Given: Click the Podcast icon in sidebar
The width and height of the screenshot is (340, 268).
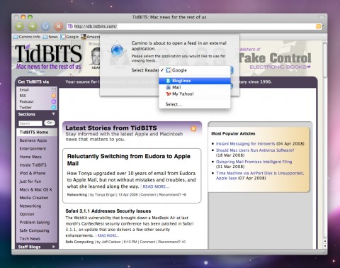Looking at the screenshot, I should (x=54, y=101).
